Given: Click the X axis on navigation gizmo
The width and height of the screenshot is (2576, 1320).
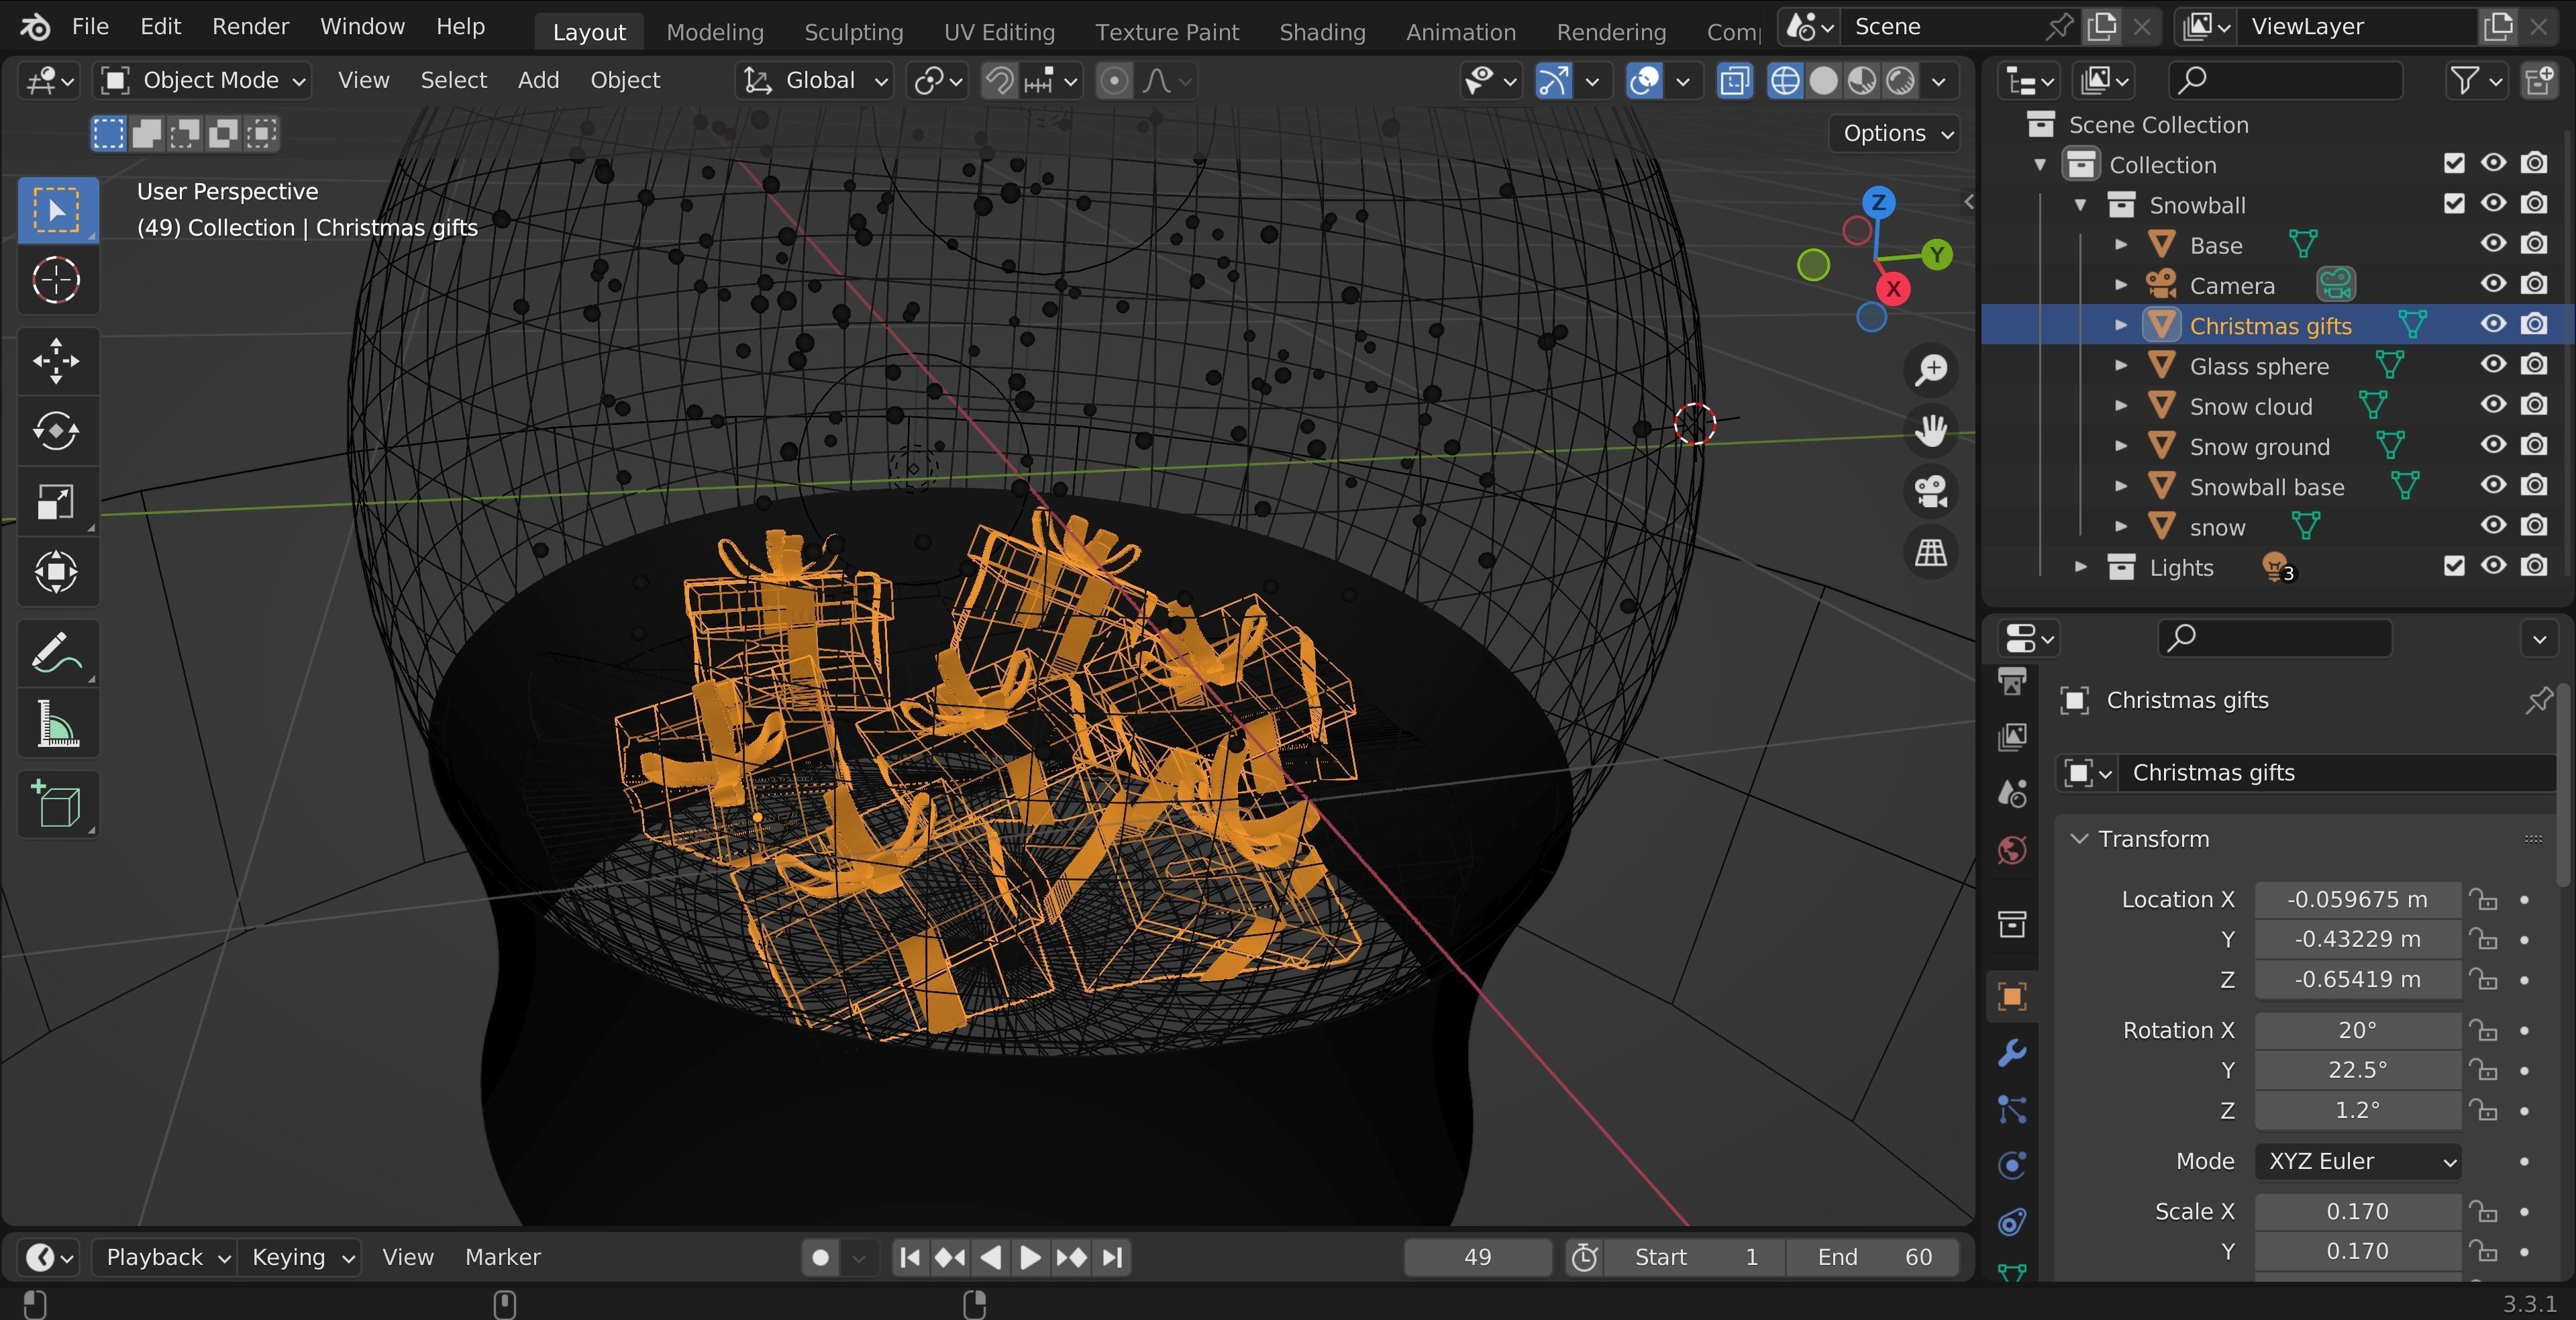Looking at the screenshot, I should (x=1893, y=289).
